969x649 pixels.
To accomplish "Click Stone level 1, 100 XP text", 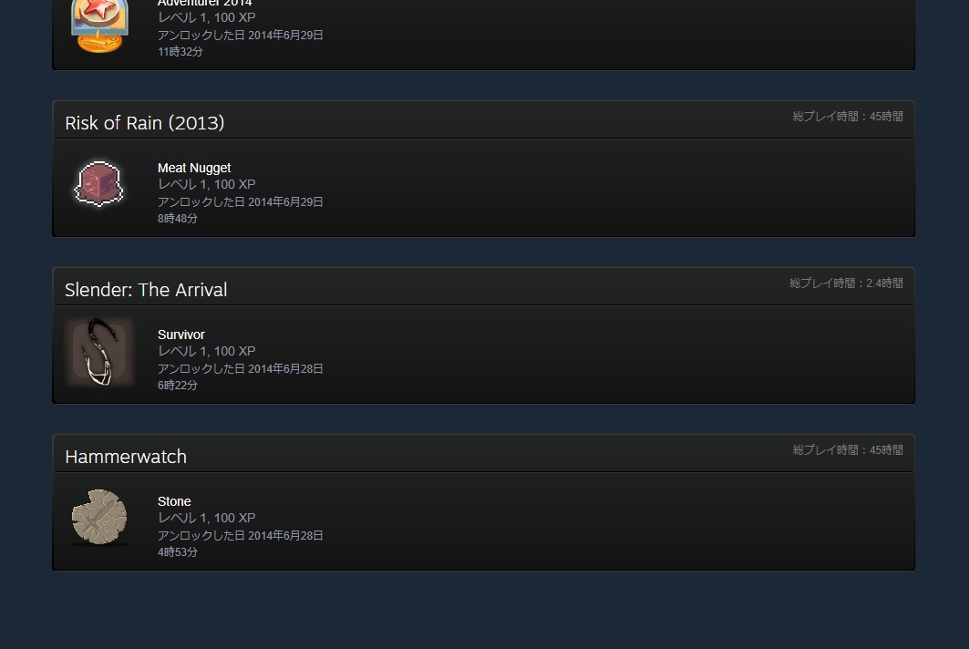I will coord(206,518).
